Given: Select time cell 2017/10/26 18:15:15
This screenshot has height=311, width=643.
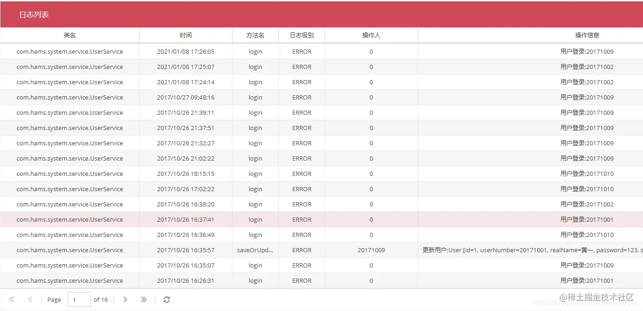Looking at the screenshot, I should (x=186, y=174).
